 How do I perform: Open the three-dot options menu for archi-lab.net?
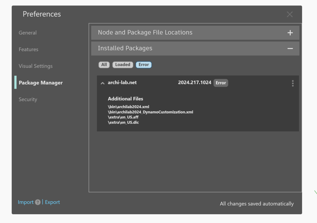pyautogui.click(x=292, y=83)
